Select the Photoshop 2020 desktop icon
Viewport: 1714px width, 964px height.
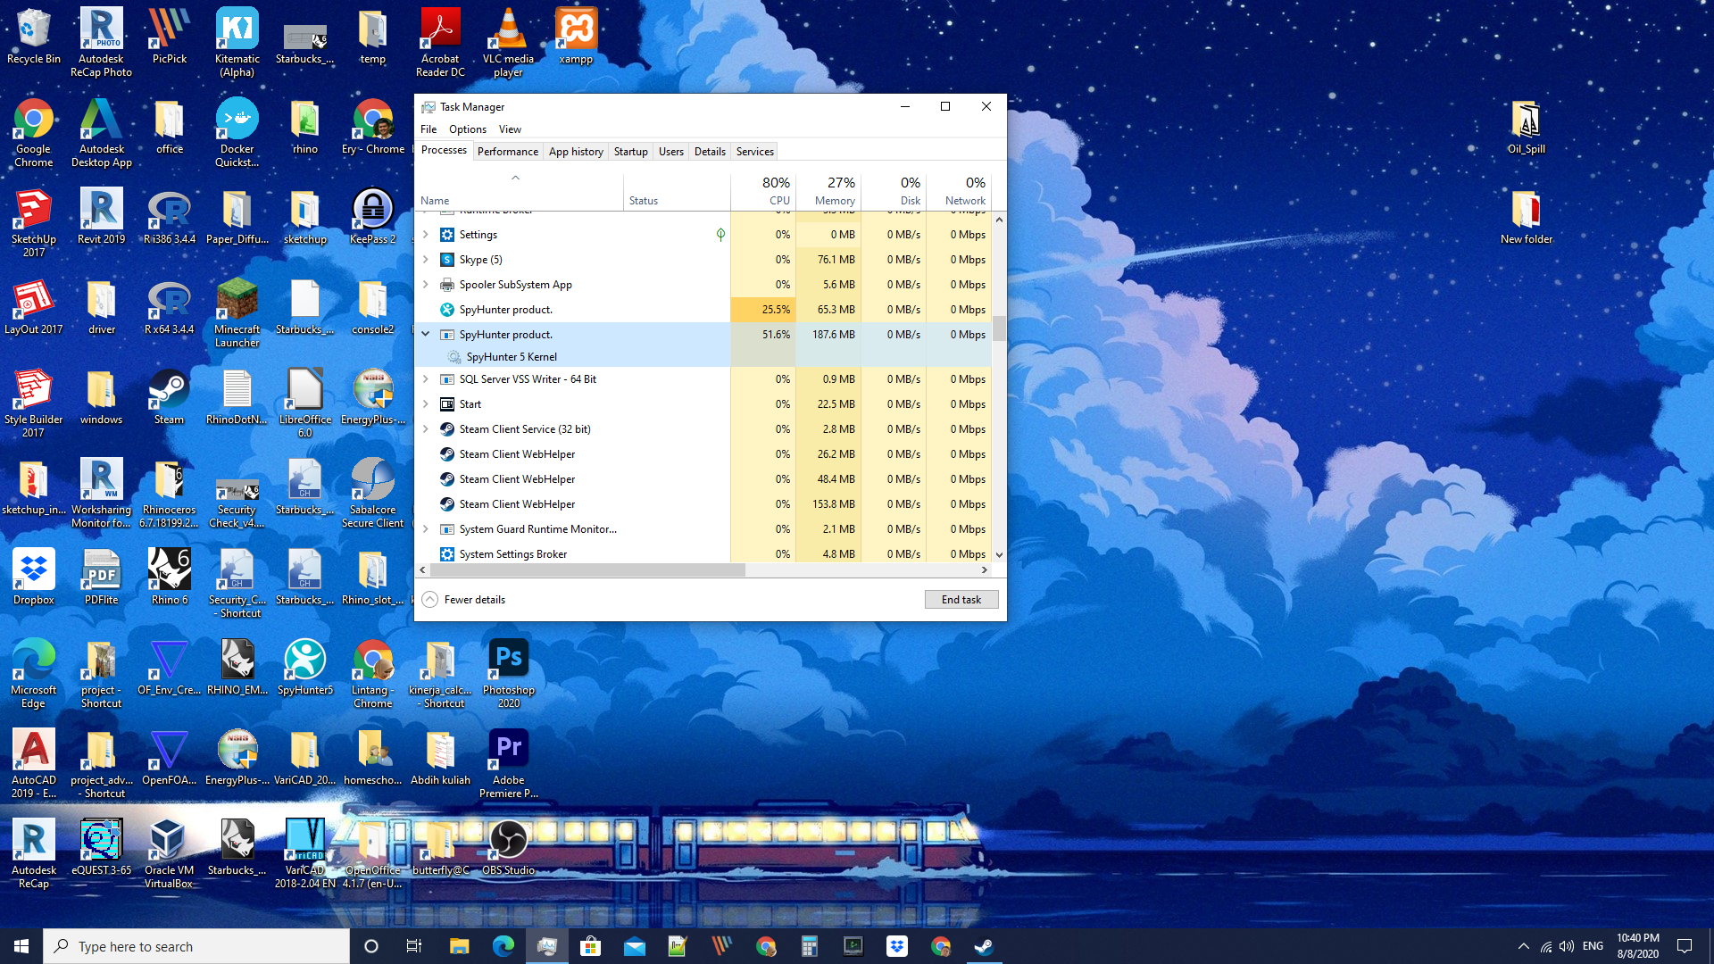[x=509, y=673]
